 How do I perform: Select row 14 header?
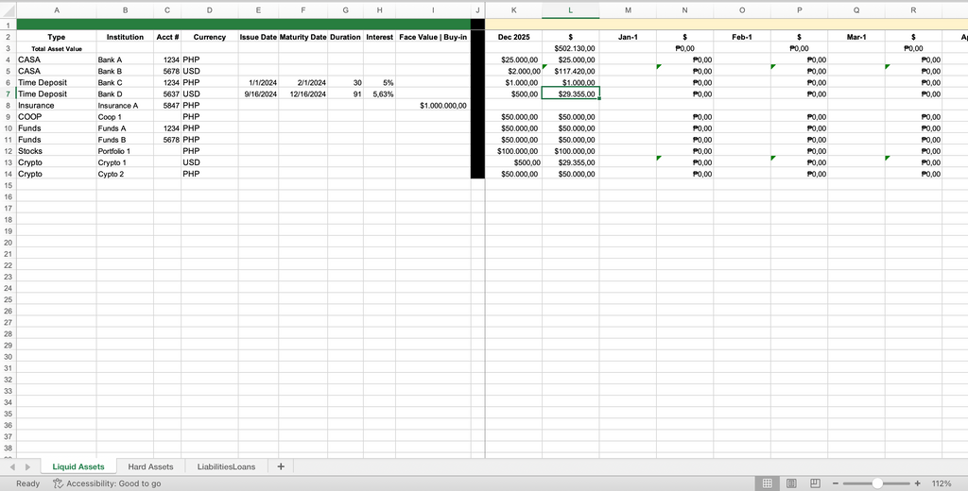click(x=8, y=174)
